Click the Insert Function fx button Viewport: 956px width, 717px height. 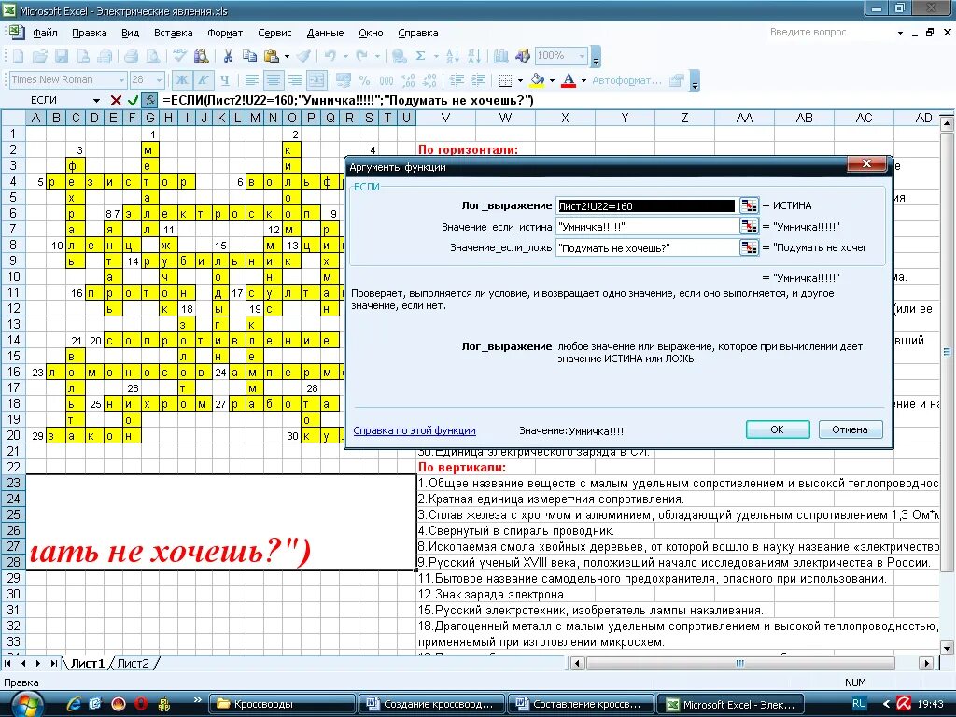[x=150, y=101]
